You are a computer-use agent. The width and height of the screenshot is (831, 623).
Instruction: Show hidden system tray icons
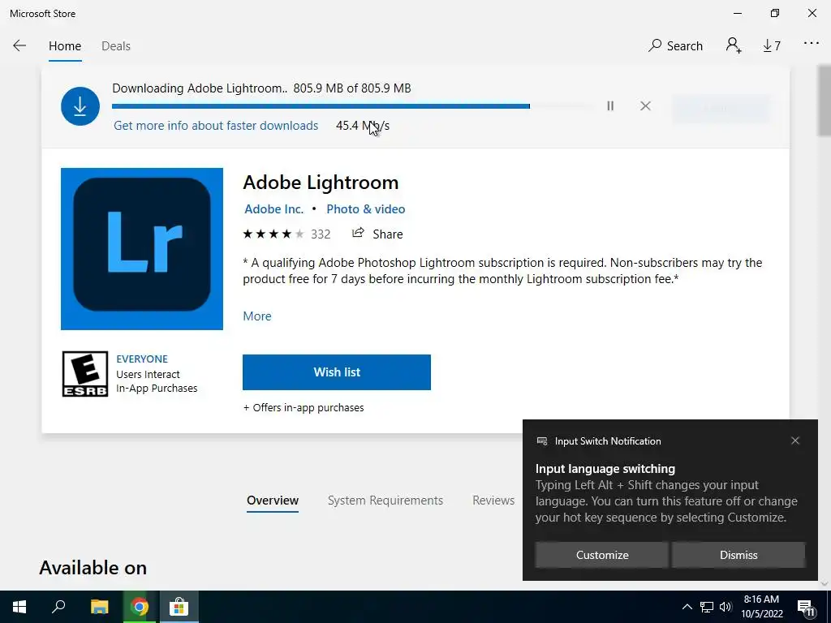click(687, 607)
